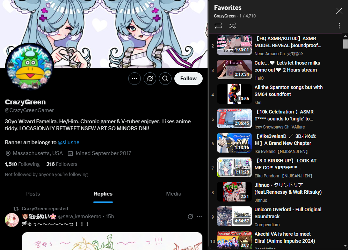Click the Massachusetts, USA location text
This screenshot has height=250, width=348.
pyautogui.click(x=38, y=153)
